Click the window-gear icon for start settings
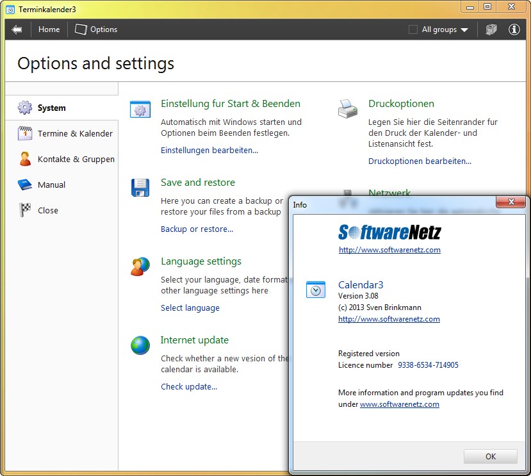This screenshot has width=531, height=476. 140,109
